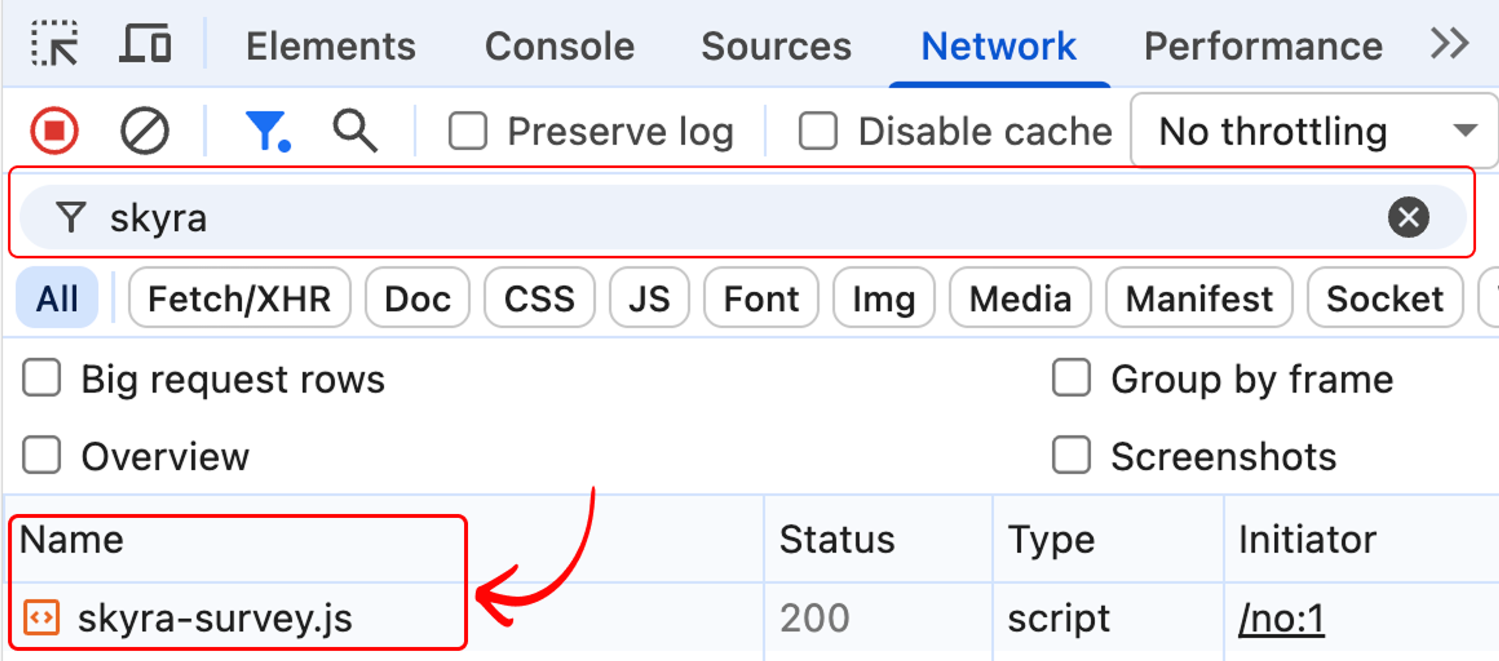
Task: Switch to the Sources tab
Action: (x=776, y=46)
